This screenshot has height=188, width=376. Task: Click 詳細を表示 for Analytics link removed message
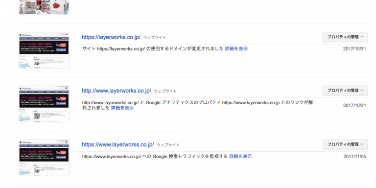[x=122, y=108]
